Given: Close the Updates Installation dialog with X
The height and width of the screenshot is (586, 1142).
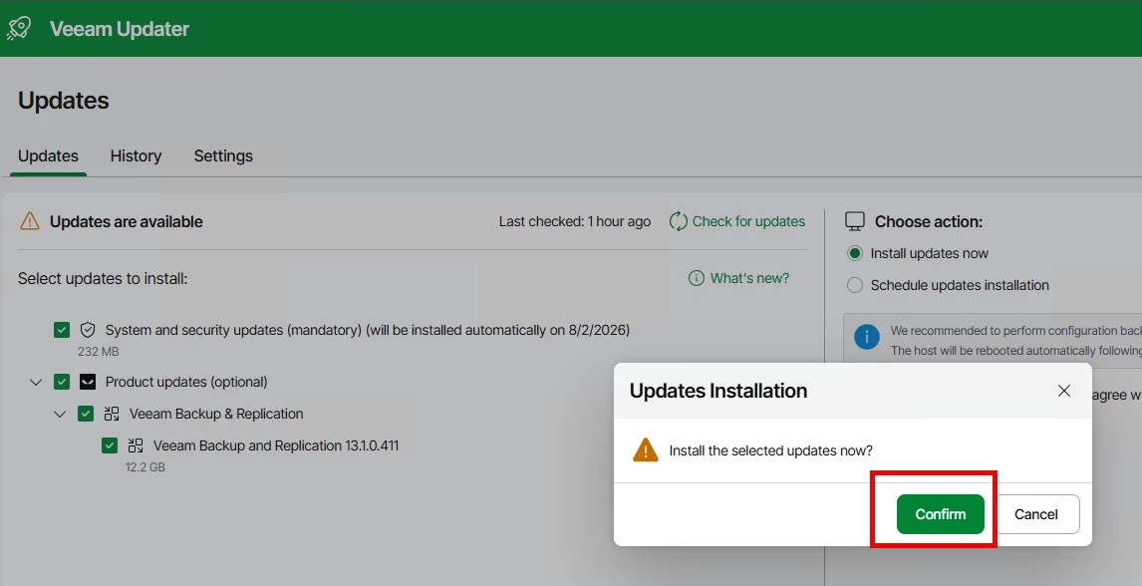Looking at the screenshot, I should pyautogui.click(x=1064, y=391).
